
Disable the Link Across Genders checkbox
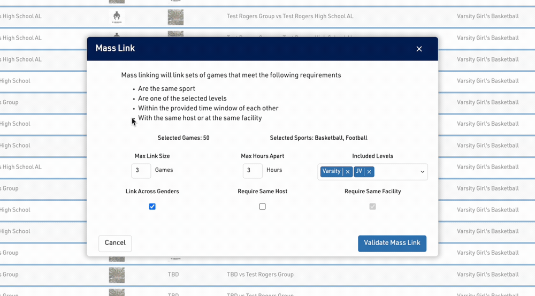coord(152,207)
